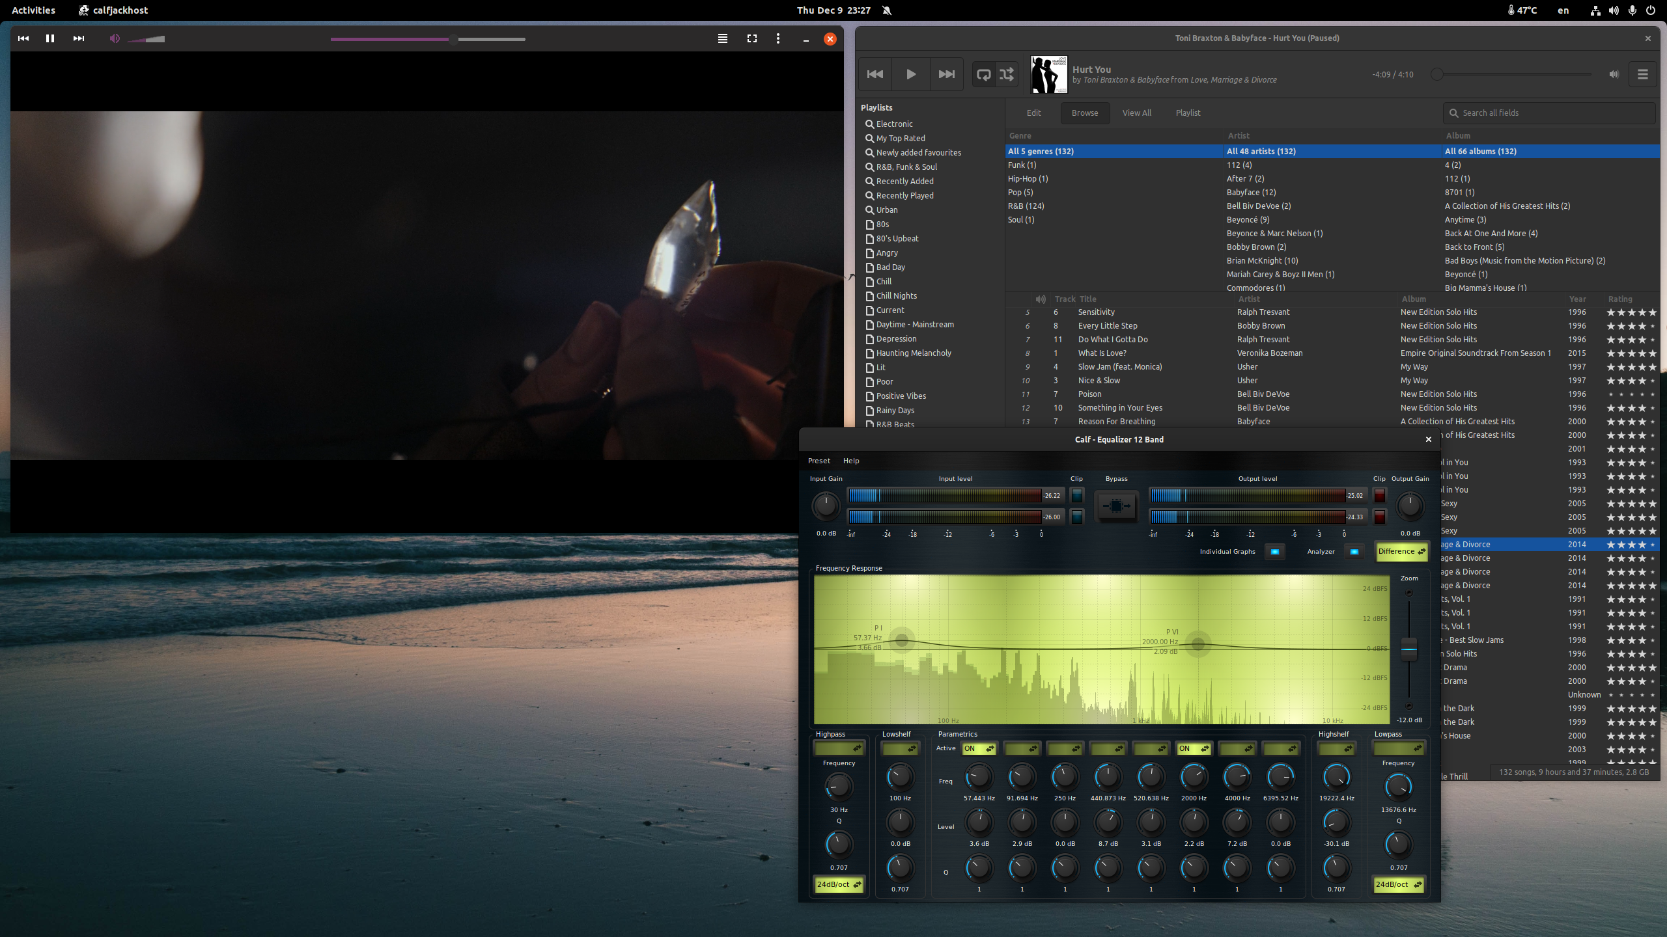Open the Preset menu in Calf Equalizer

coord(819,461)
